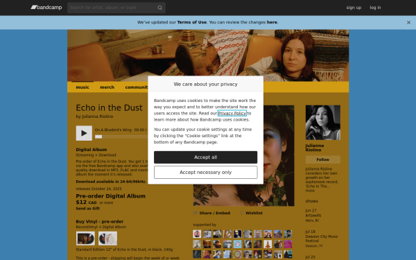Screen dimensions: 416x260
Task: Switch to the music tab
Action: coord(83,87)
